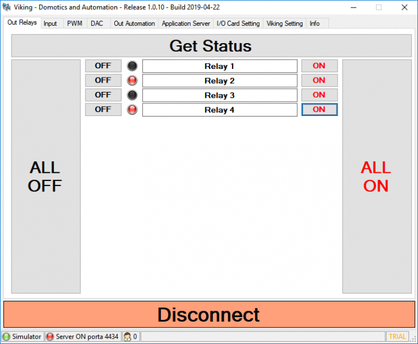Viewport: 418px width, 344px height.
Task: Click the red Relay 4 status LED
Action: [x=132, y=109]
